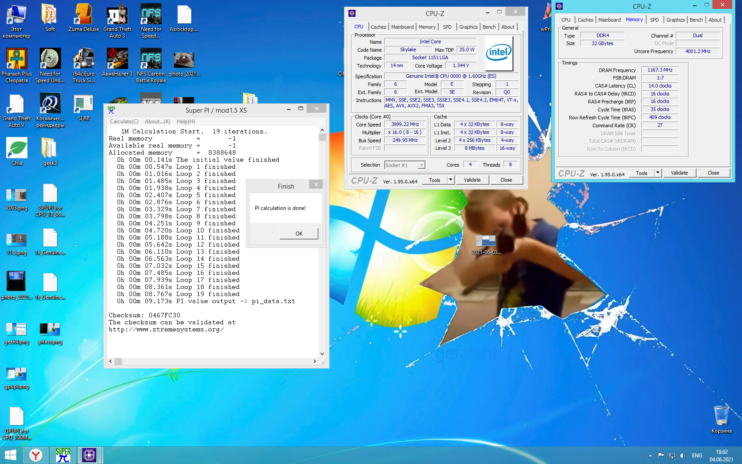The image size is (742, 464).
Task: Click the volume speaker tray icon
Action: 682,455
